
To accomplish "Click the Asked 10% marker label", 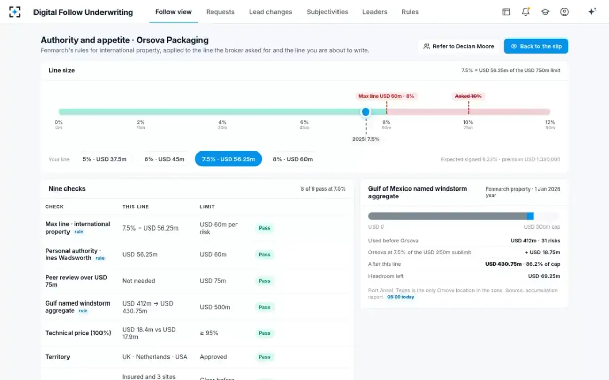I will [468, 96].
